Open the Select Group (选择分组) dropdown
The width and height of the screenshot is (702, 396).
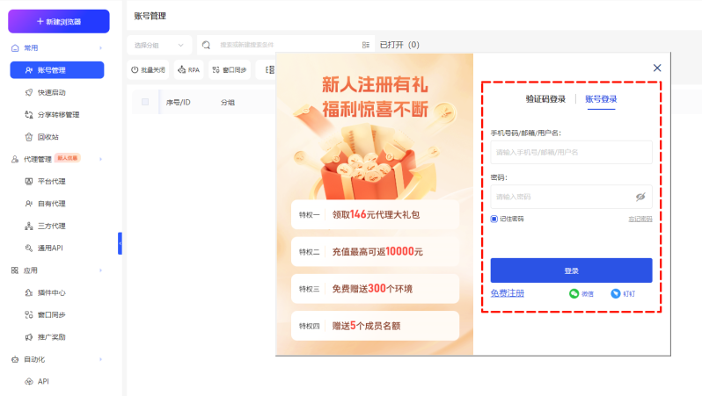tap(159, 45)
